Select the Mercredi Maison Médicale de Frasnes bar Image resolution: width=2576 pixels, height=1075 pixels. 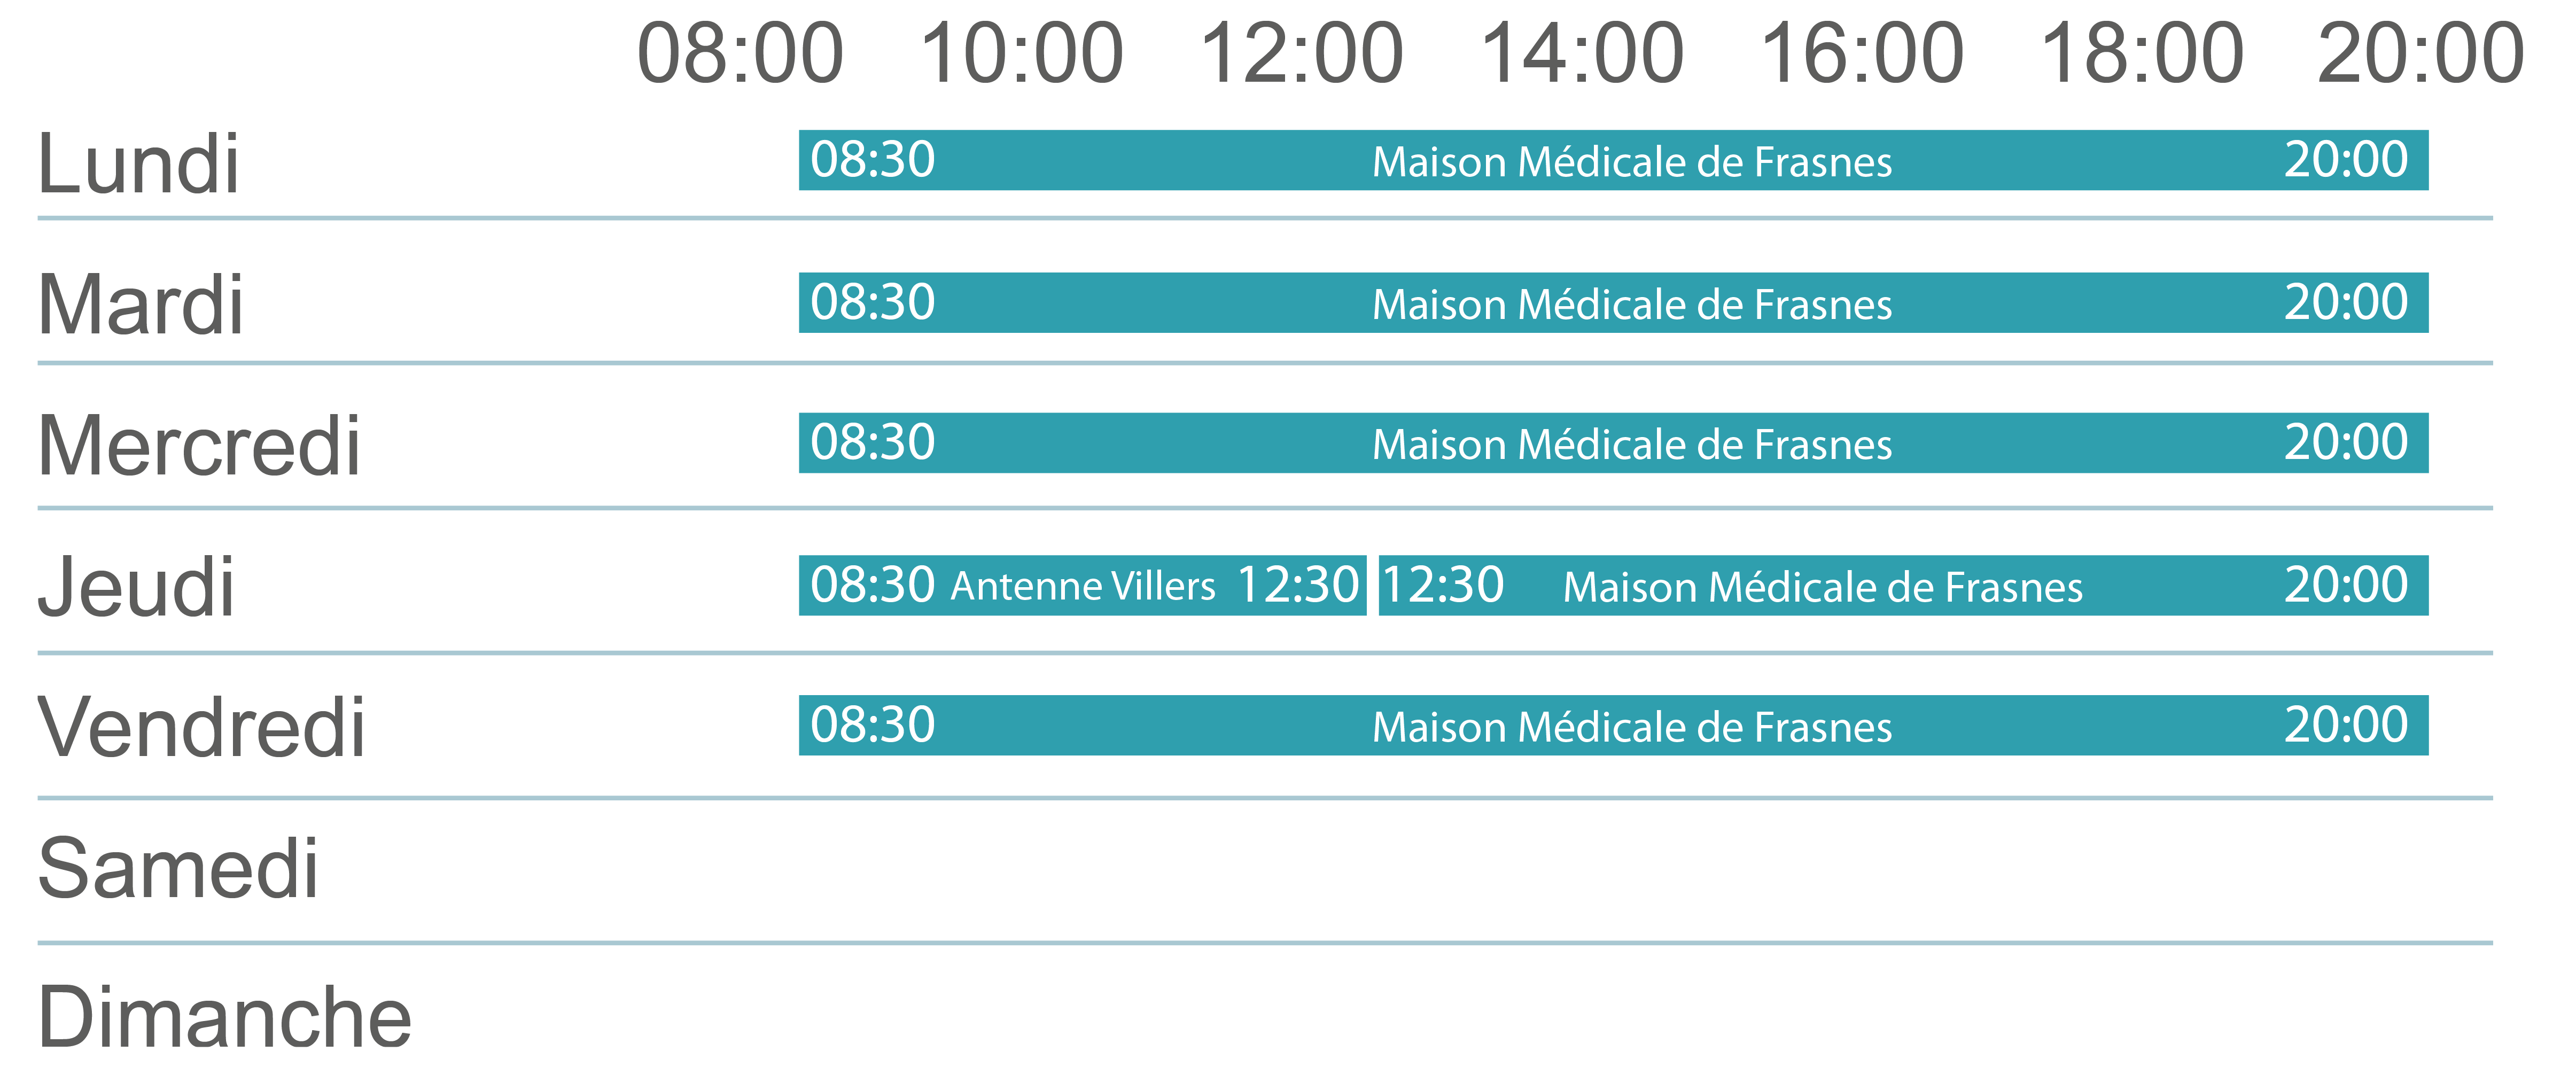(1613, 443)
